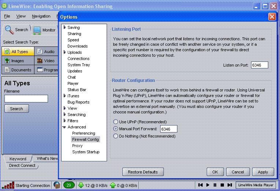Select the Video film strip icon
This screenshot has height=191, width=280.
(40, 61)
